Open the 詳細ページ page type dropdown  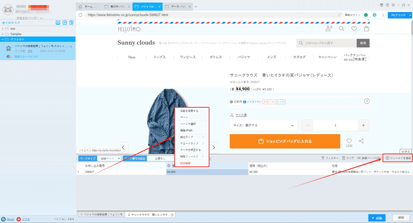pos(109,159)
